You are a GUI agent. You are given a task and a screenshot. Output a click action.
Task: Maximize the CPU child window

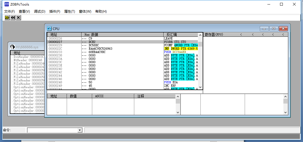click(274, 29)
